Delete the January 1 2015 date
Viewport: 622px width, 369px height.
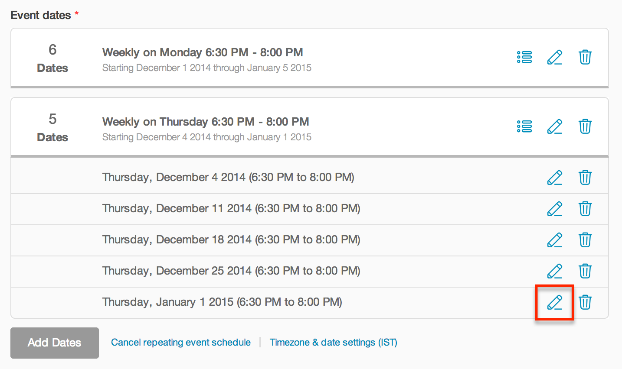pos(585,302)
